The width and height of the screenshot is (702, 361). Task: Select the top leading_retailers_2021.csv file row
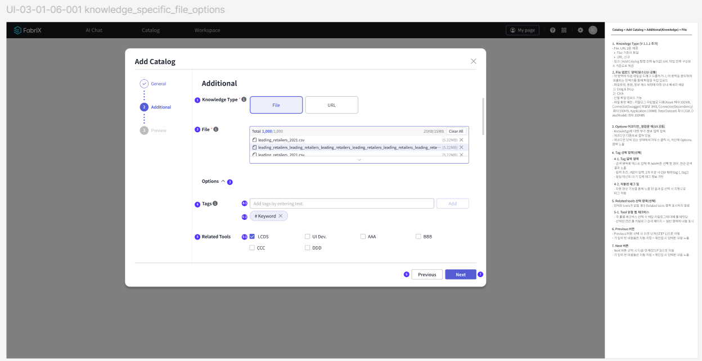click(359, 139)
